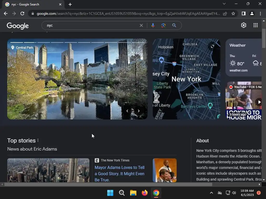This screenshot has height=199, width=266.
Task: Open Chrome's side panel
Action: 244,13
